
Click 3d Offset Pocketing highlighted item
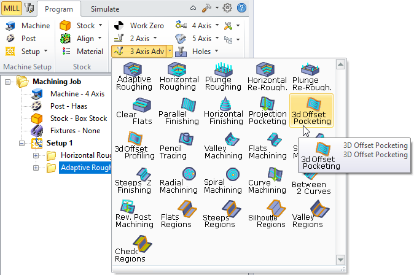pos(311,111)
